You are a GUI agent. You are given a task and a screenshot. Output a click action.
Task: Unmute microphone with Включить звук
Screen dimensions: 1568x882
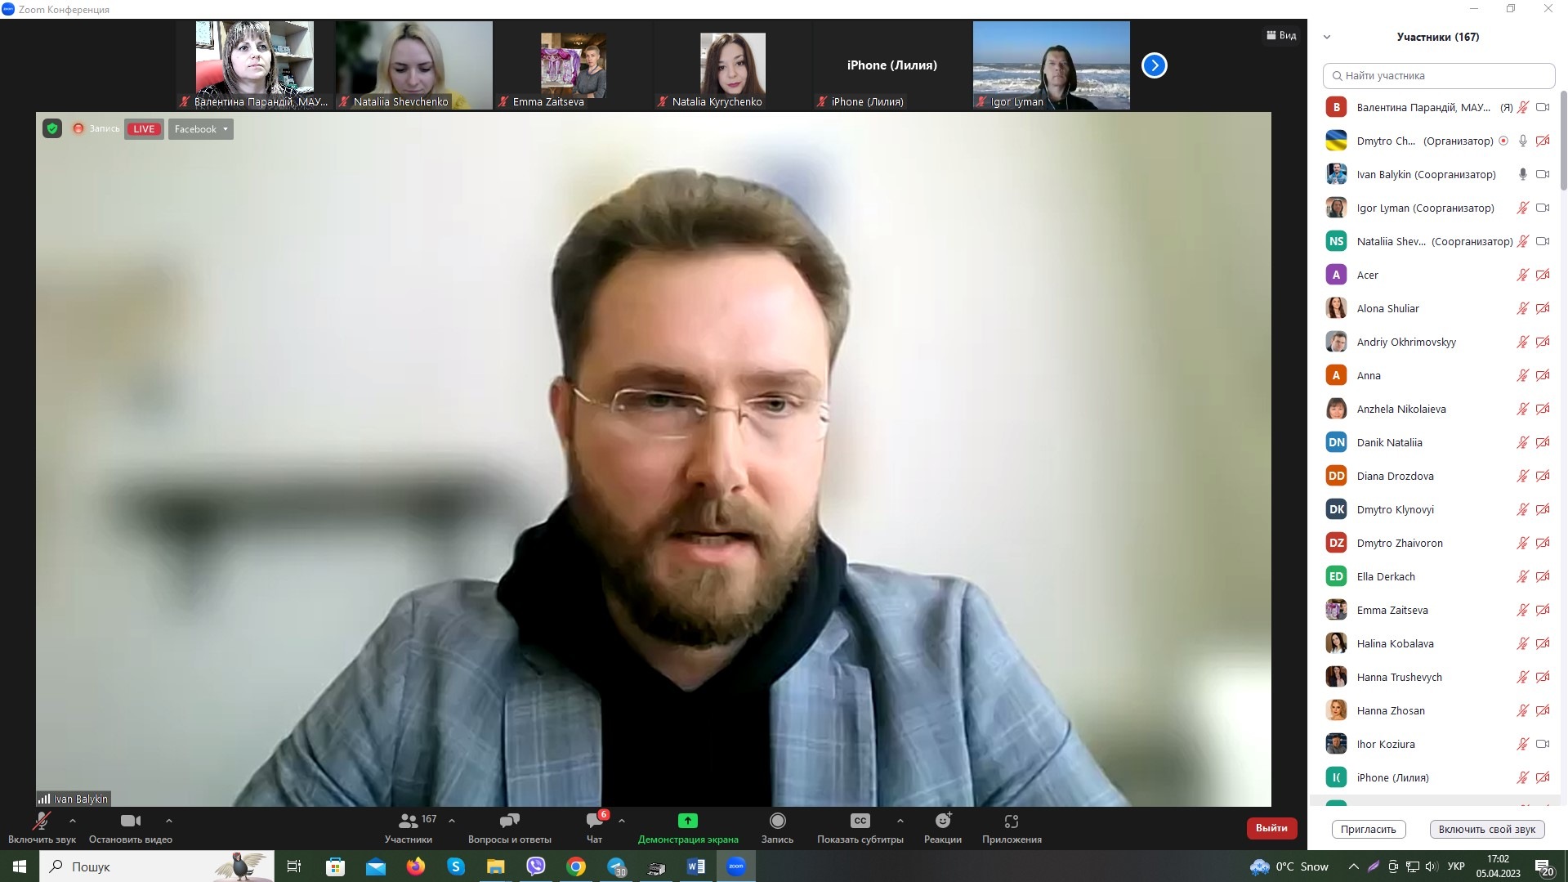point(41,822)
